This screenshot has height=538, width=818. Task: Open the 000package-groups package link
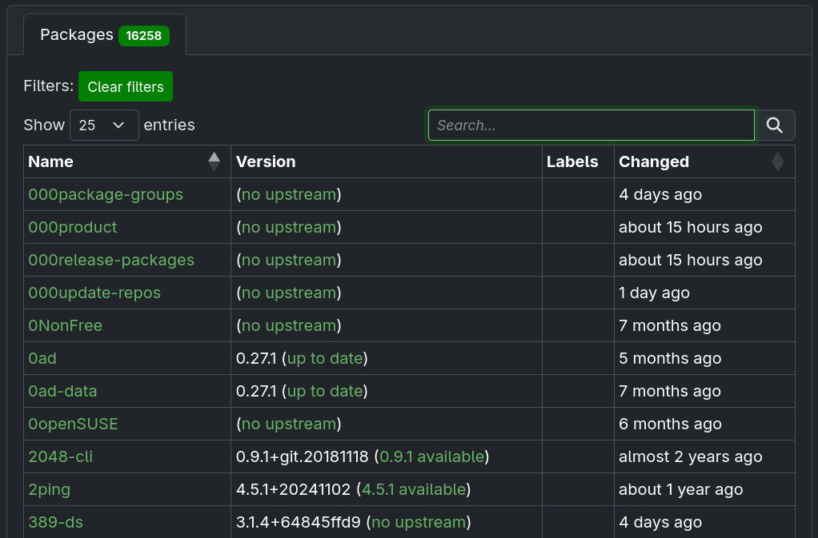tap(106, 194)
